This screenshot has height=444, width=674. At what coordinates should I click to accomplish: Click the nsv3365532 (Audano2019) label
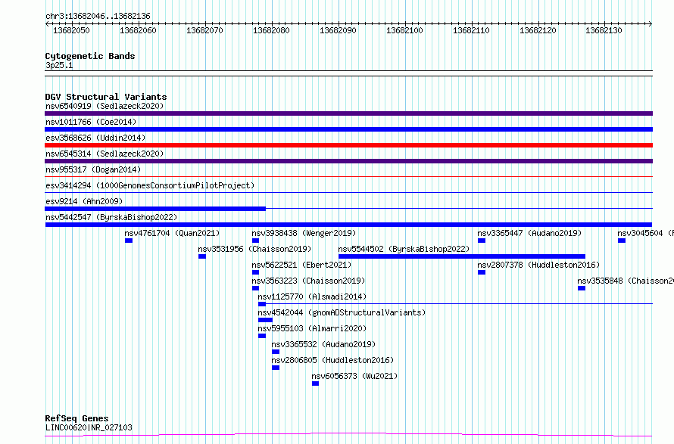(323, 344)
